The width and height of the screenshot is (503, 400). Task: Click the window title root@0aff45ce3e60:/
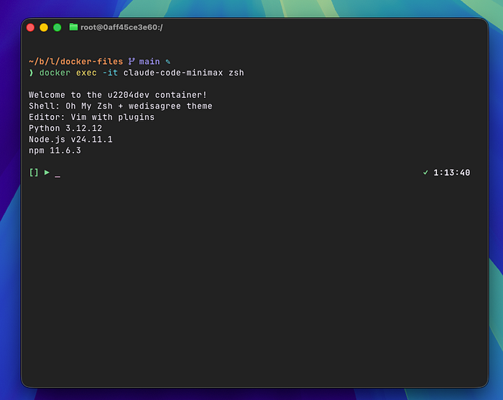pos(121,27)
